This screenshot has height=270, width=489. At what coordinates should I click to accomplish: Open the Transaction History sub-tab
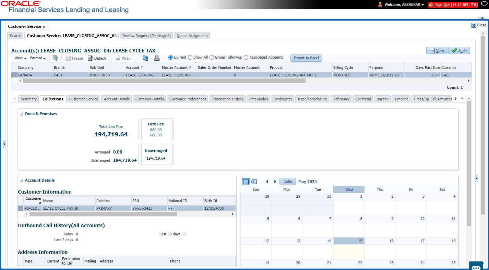coord(227,99)
